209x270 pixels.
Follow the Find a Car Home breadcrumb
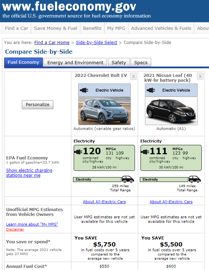pos(52,43)
